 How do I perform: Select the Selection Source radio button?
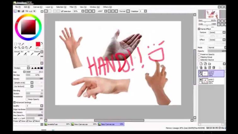199,60
